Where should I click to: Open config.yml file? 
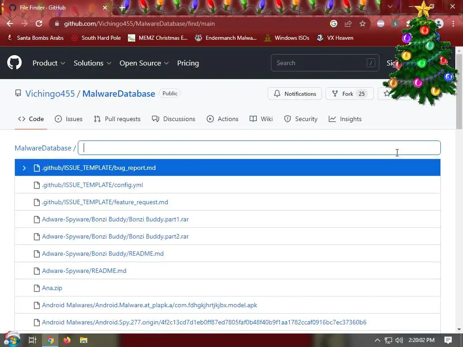(227, 185)
